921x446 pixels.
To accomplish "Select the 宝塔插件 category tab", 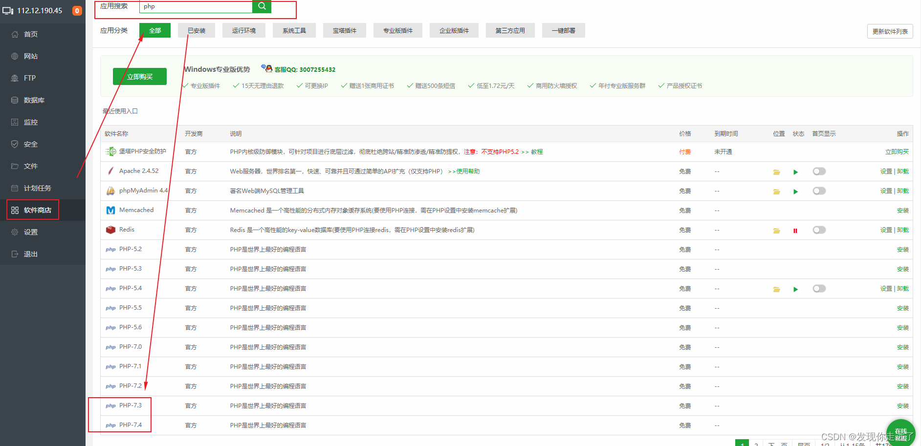I will [x=345, y=30].
